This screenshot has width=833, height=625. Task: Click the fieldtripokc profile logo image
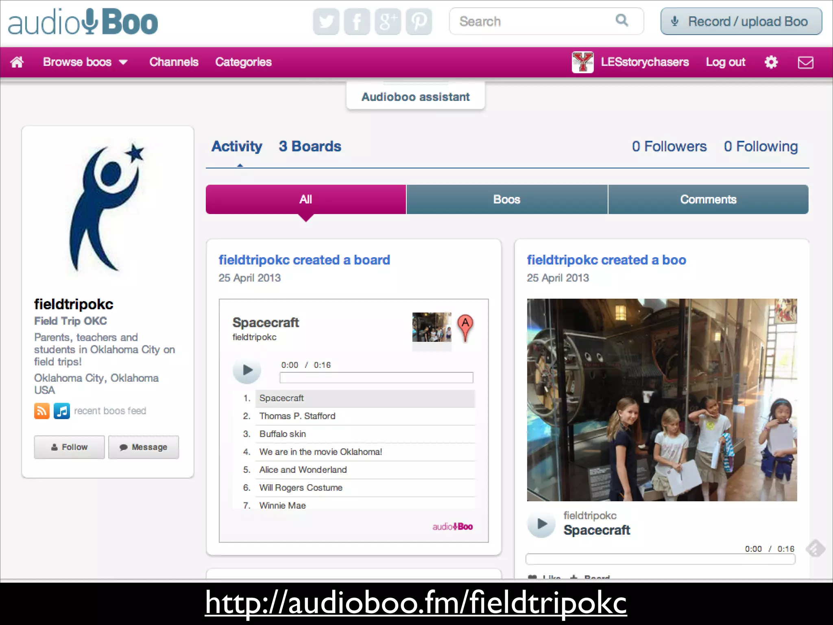click(107, 208)
